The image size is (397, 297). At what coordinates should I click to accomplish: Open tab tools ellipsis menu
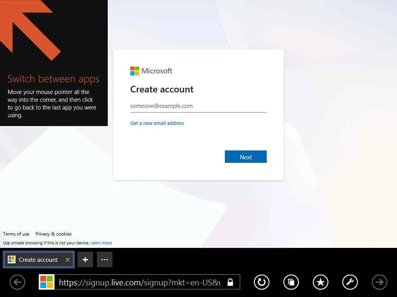point(105,259)
